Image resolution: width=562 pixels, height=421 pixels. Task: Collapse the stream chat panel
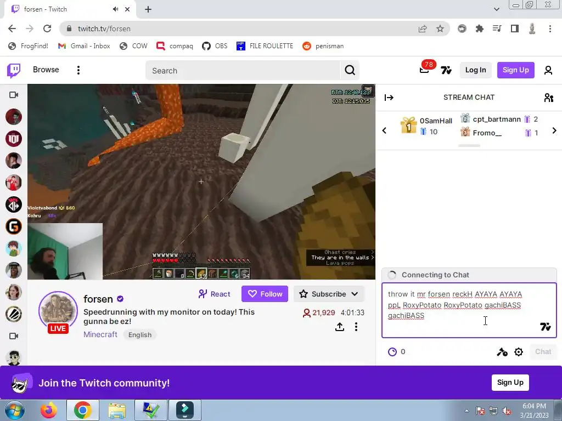(x=389, y=98)
